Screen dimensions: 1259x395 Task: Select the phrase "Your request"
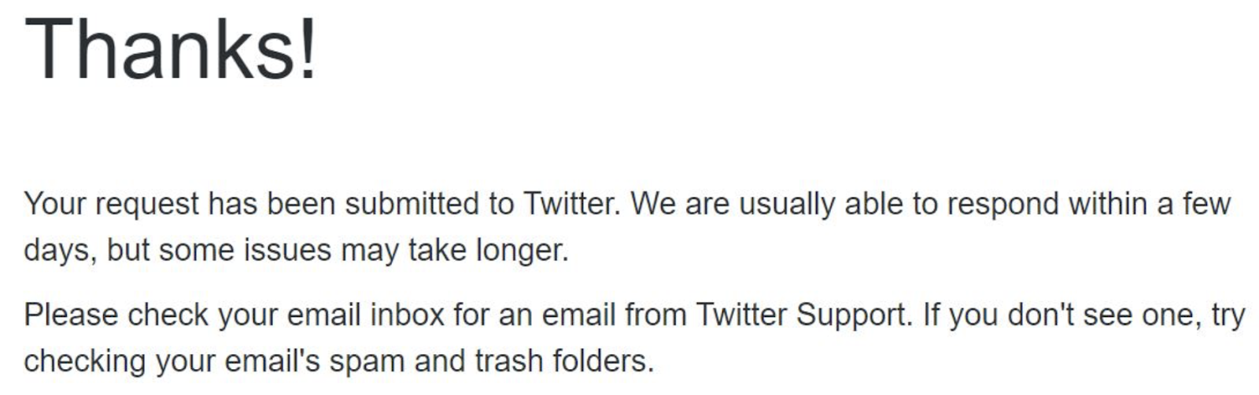pos(112,205)
